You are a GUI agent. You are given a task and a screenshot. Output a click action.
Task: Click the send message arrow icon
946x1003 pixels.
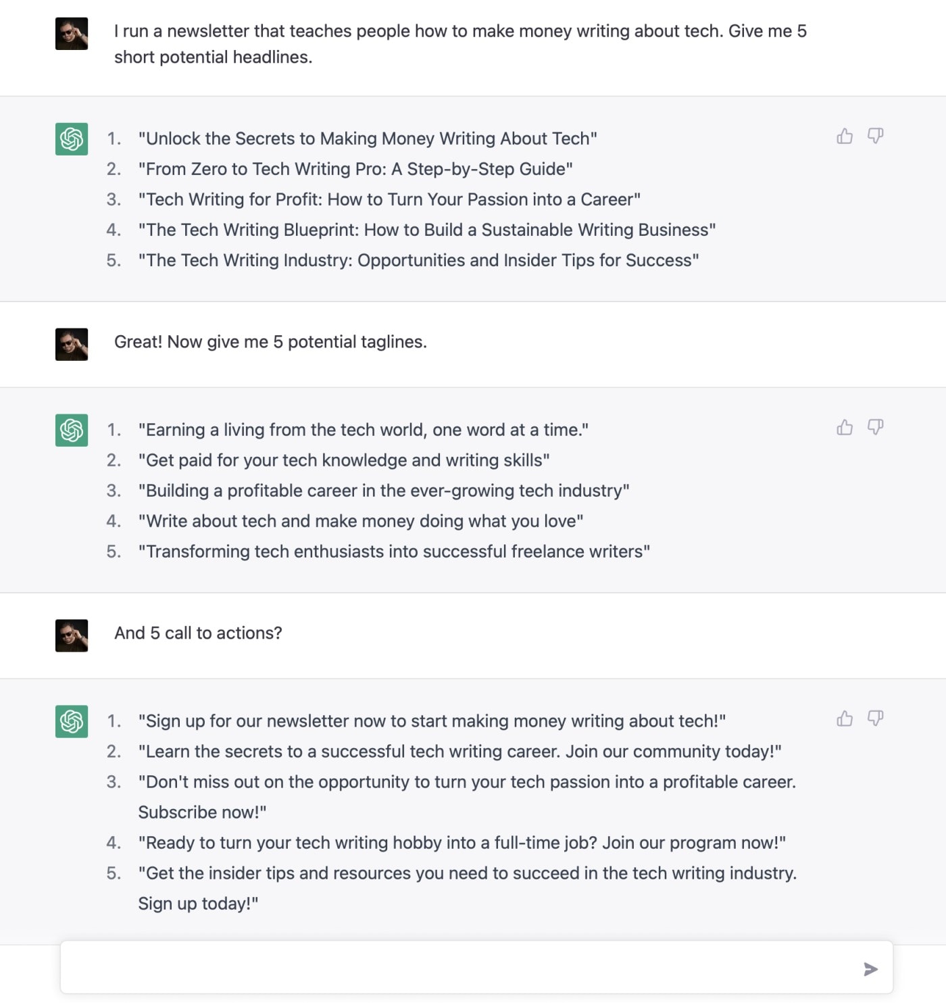click(x=870, y=969)
